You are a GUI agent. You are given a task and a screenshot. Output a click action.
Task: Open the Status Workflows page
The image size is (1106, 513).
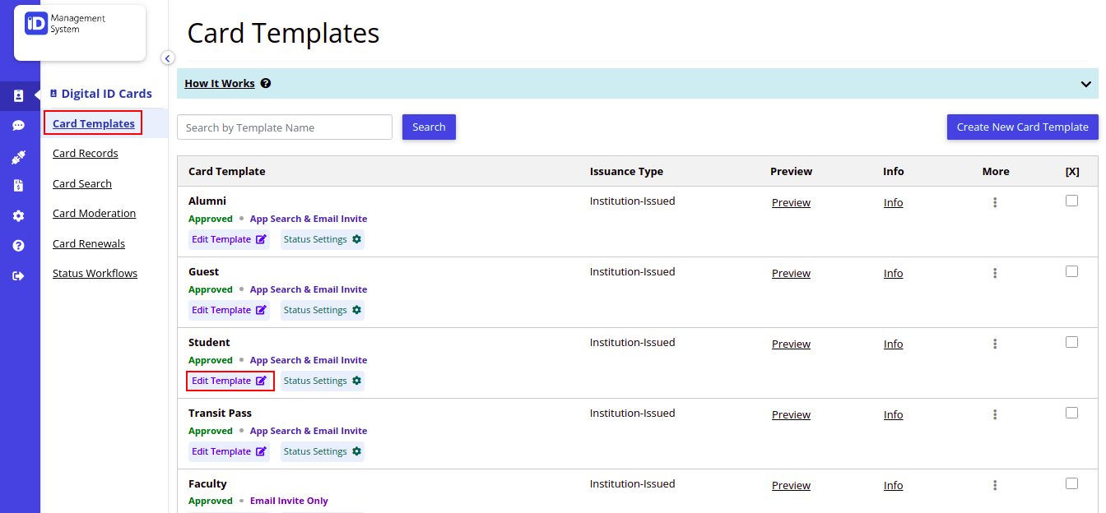[x=95, y=272]
